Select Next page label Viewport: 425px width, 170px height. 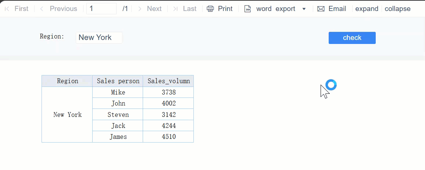[154, 9]
